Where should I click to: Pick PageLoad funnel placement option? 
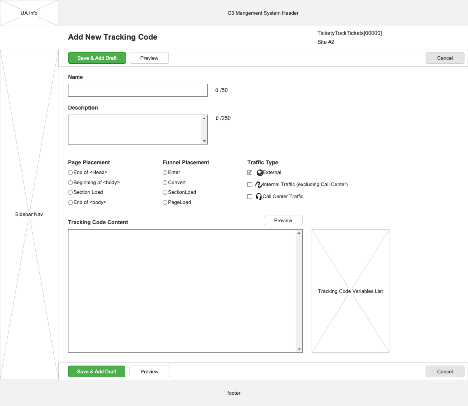point(165,202)
